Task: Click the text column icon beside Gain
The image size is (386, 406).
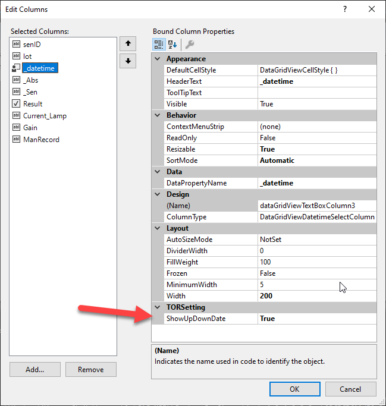Action: coord(16,127)
